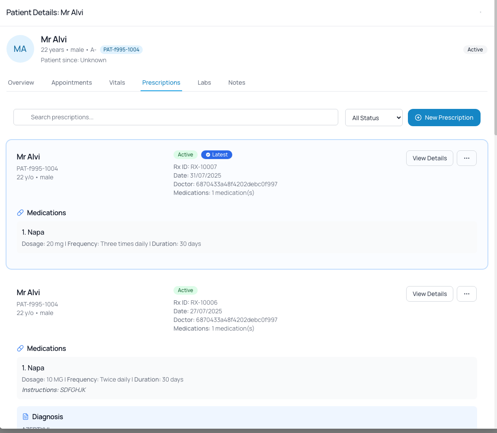Screen dimensions: 497x433
Task: Click the 'Patient since: Unknown' text
Action: point(74,60)
